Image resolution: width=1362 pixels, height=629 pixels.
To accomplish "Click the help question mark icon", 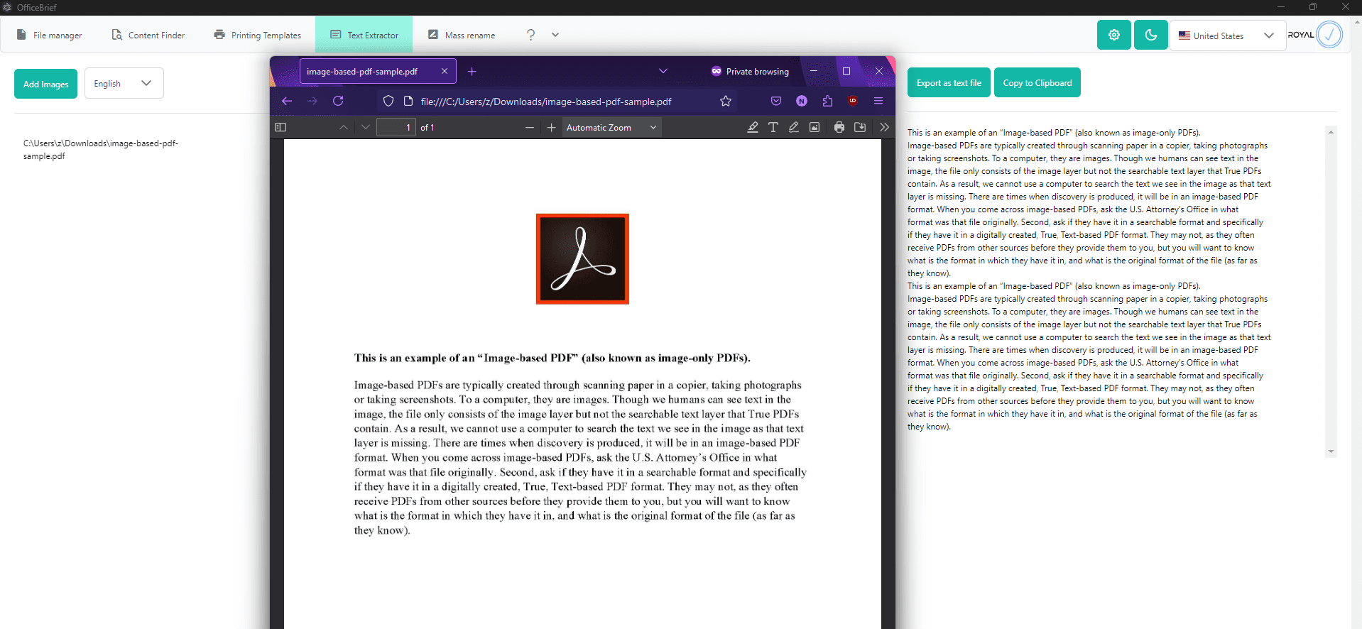I will pyautogui.click(x=530, y=35).
